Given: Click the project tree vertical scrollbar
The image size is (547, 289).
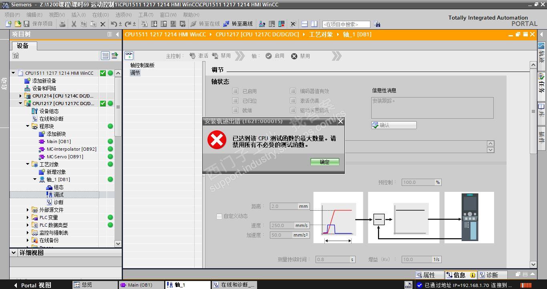Looking at the screenshot, I should 118,158.
